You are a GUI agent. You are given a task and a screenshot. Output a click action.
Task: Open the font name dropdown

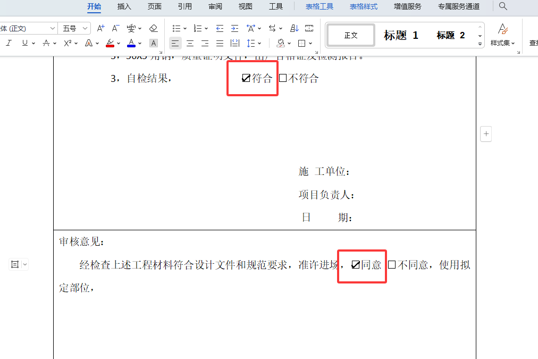tap(52, 28)
